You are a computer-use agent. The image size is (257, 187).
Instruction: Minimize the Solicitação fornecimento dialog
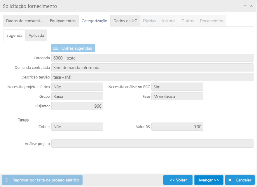pyautogui.click(x=245, y=6)
